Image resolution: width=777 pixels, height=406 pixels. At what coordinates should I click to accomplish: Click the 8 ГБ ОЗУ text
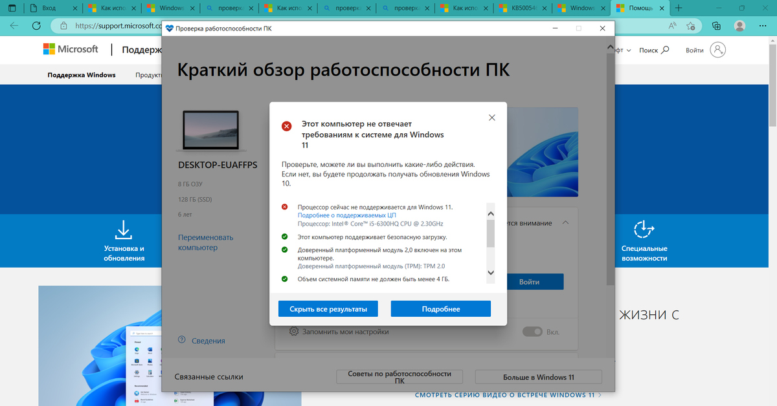pos(191,185)
